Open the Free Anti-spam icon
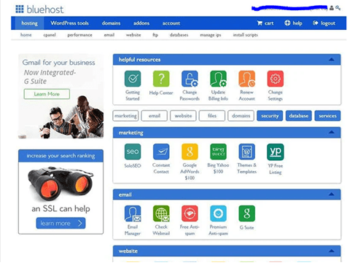Screen dimensions: 355x268 click(x=190, y=213)
